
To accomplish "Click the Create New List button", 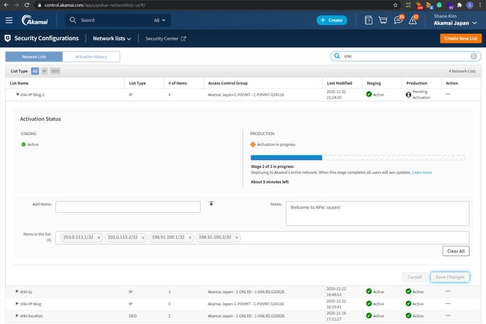I will (x=460, y=38).
